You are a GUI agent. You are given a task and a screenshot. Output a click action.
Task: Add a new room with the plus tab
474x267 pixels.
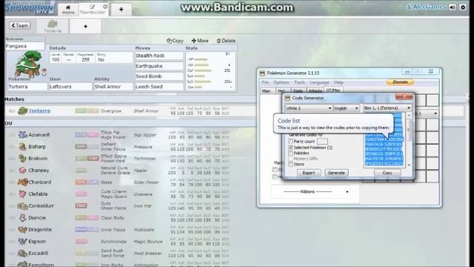121,10
